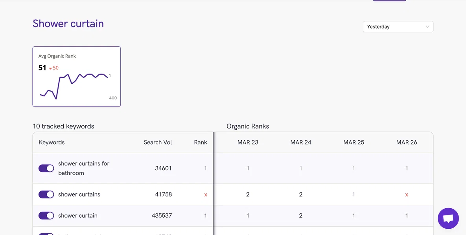Click search volume 435537
Viewport: 466px width, 235px height.
[x=162, y=216]
